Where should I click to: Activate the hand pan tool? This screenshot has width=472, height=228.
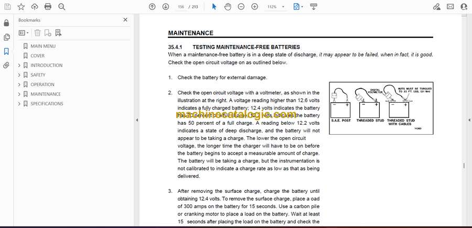point(228,7)
